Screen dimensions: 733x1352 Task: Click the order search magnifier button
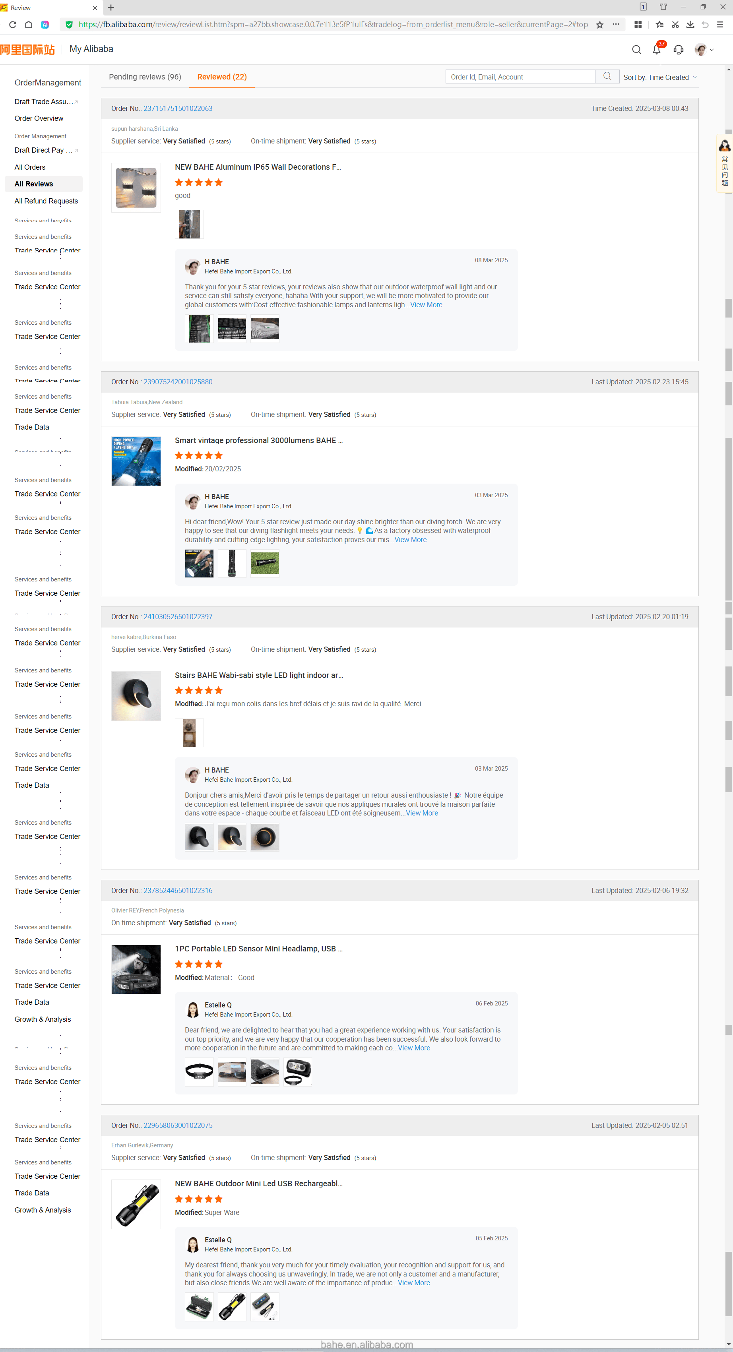click(x=607, y=77)
